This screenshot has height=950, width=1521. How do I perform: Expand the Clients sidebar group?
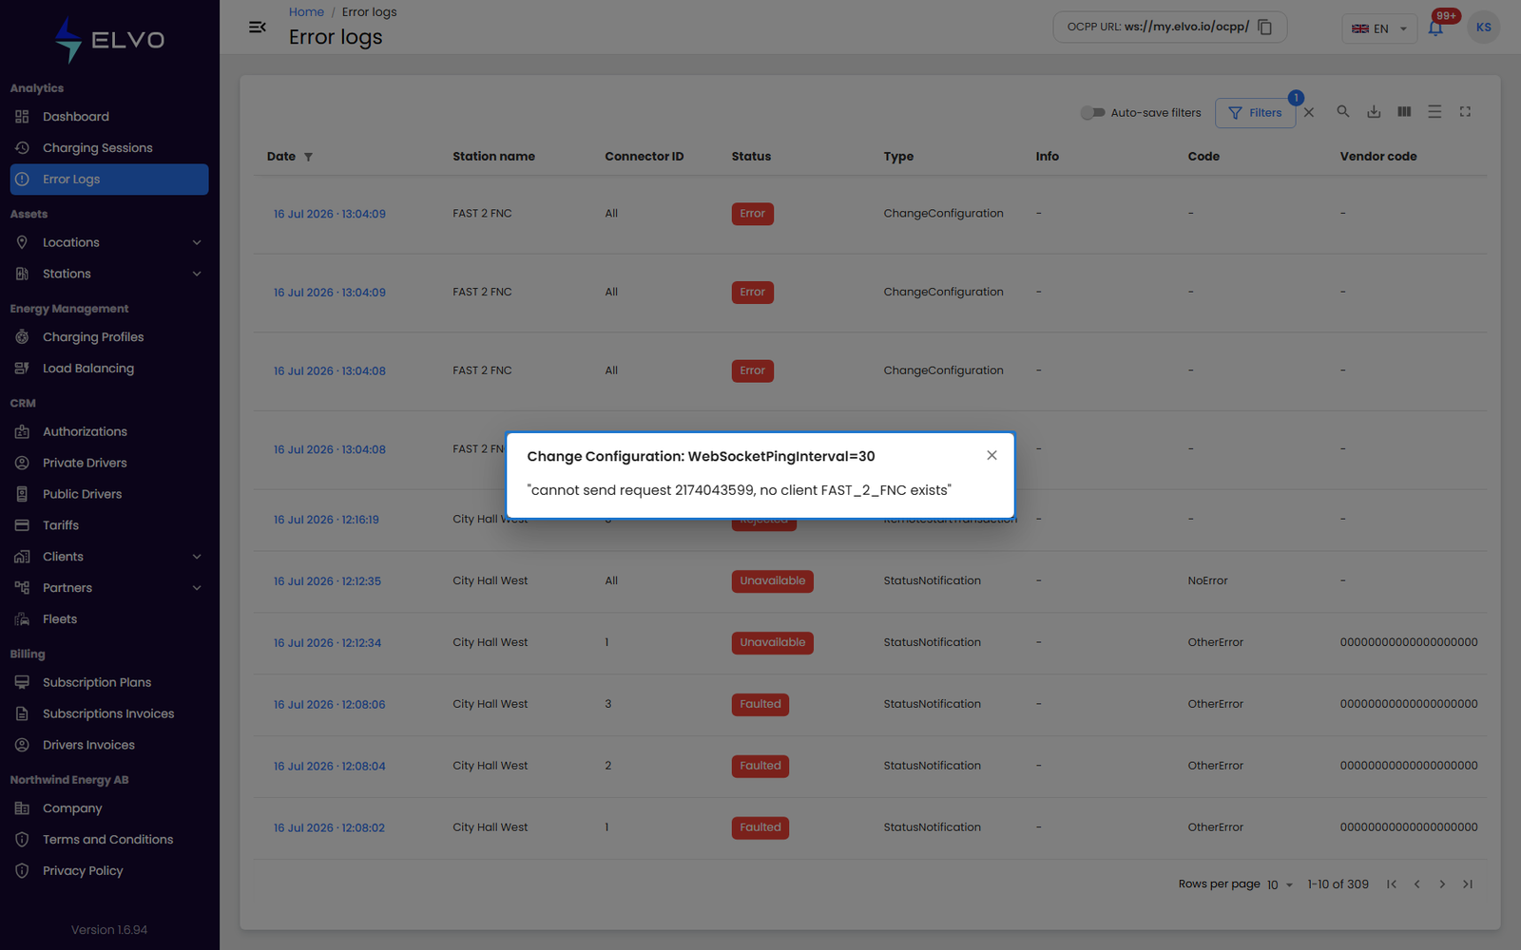(109, 557)
